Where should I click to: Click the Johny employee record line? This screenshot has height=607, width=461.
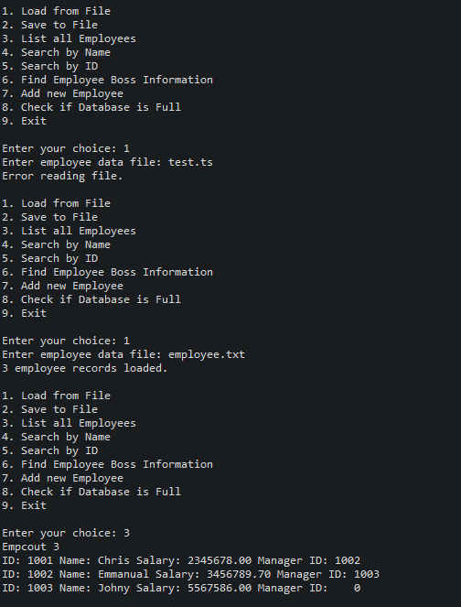(x=181, y=588)
